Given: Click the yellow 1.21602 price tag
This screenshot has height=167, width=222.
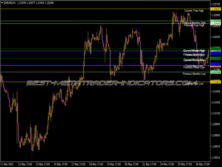Looking at the screenshot, I should tap(215, 82).
